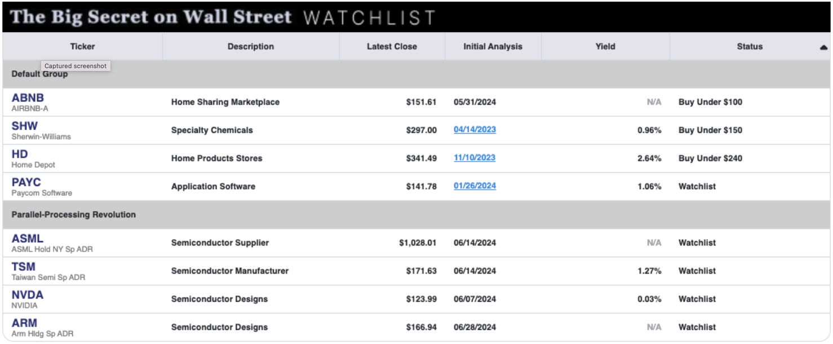833x344 pixels.
Task: Select the Default Group header row
Action: pos(416,74)
